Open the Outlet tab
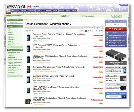Screen dimensions: 134x112 tap(68, 10)
